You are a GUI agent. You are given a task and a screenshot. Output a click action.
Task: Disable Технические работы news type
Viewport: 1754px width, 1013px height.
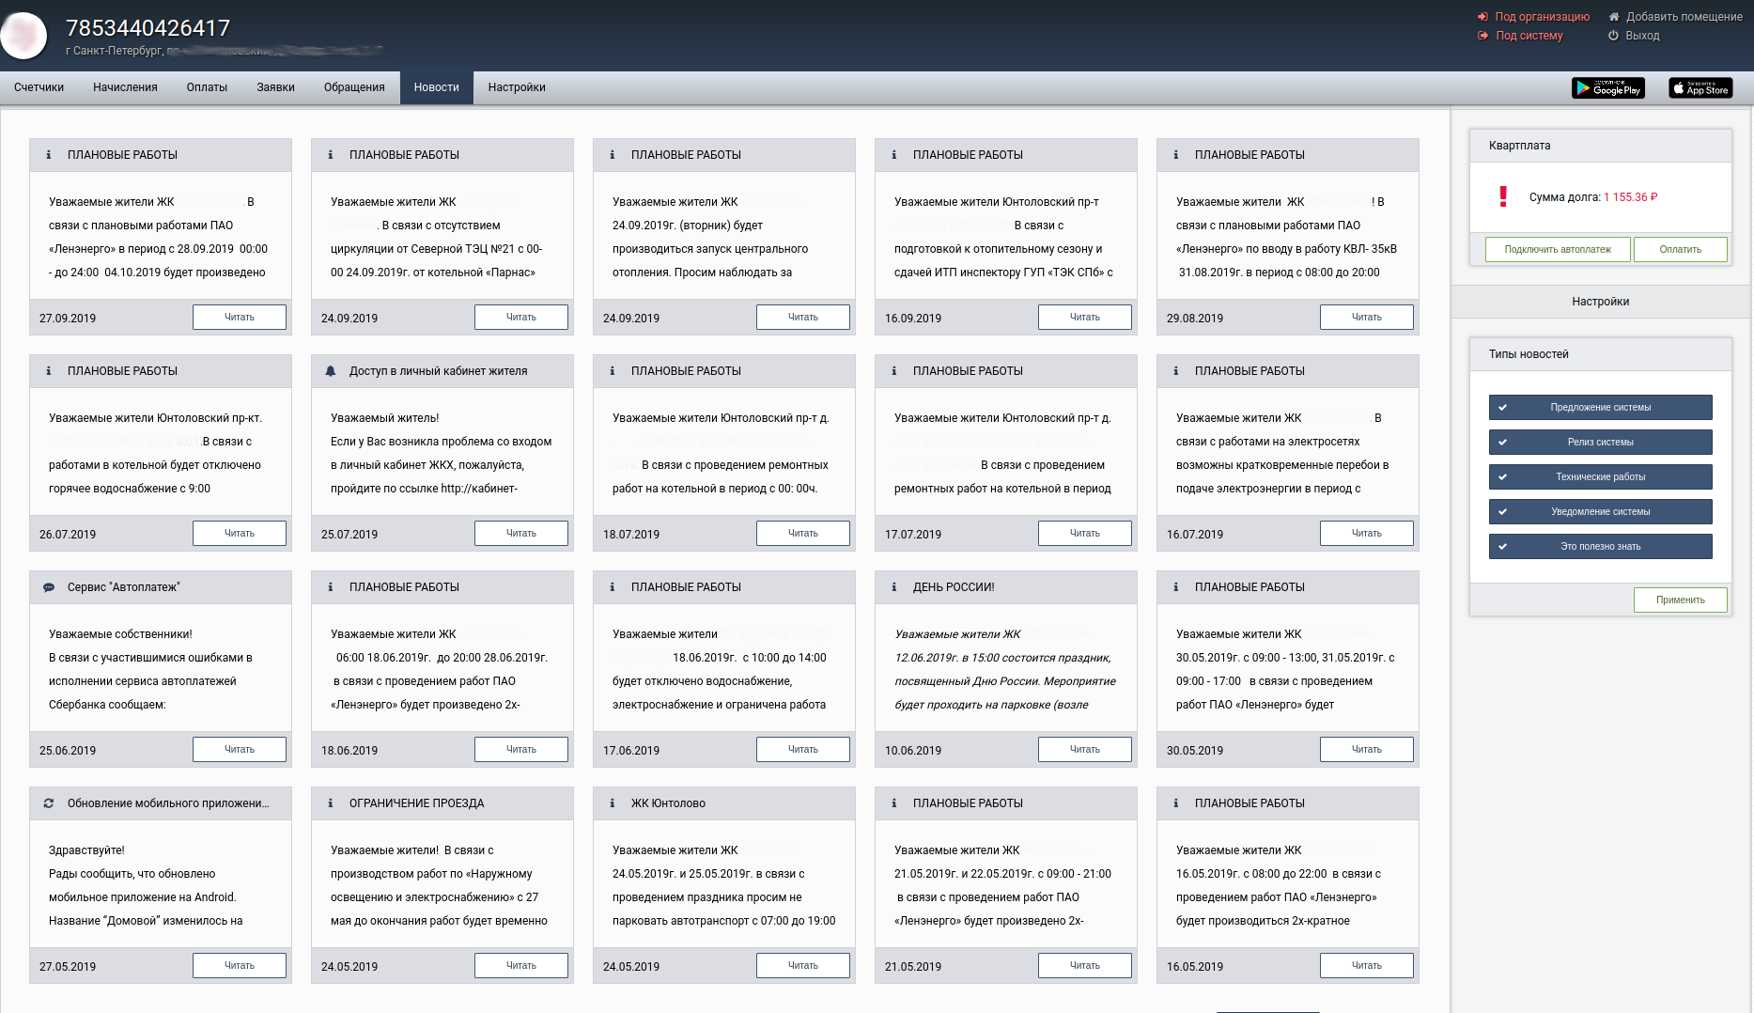(1600, 477)
